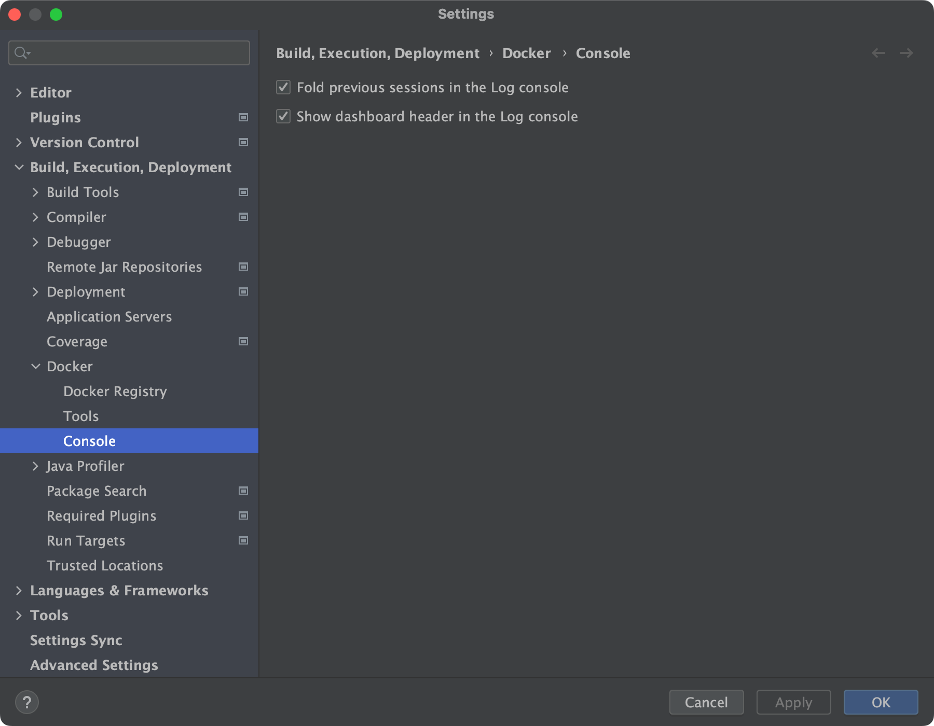Click the icon next to Compiler
Viewport: 934px width, 726px height.
(x=242, y=217)
